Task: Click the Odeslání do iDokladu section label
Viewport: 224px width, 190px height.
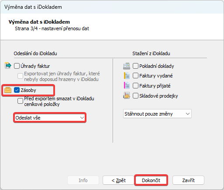Action: (35, 53)
